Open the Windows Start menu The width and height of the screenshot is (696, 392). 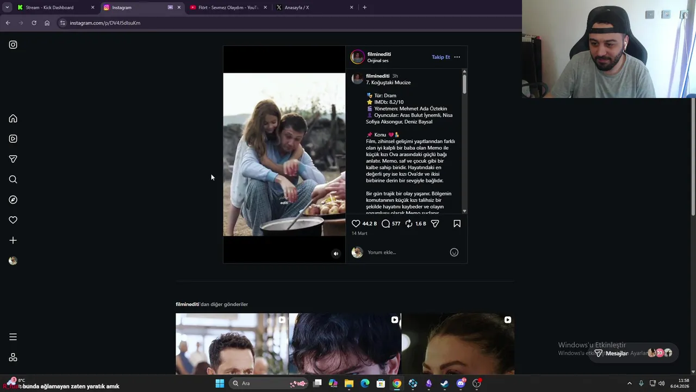coord(220,384)
